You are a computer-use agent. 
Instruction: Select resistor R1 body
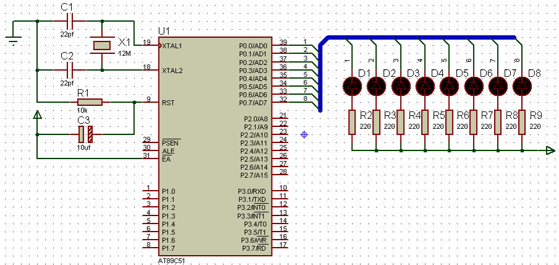tap(90, 103)
